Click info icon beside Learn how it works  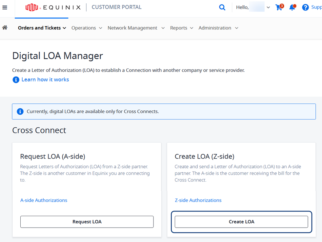click(16, 80)
